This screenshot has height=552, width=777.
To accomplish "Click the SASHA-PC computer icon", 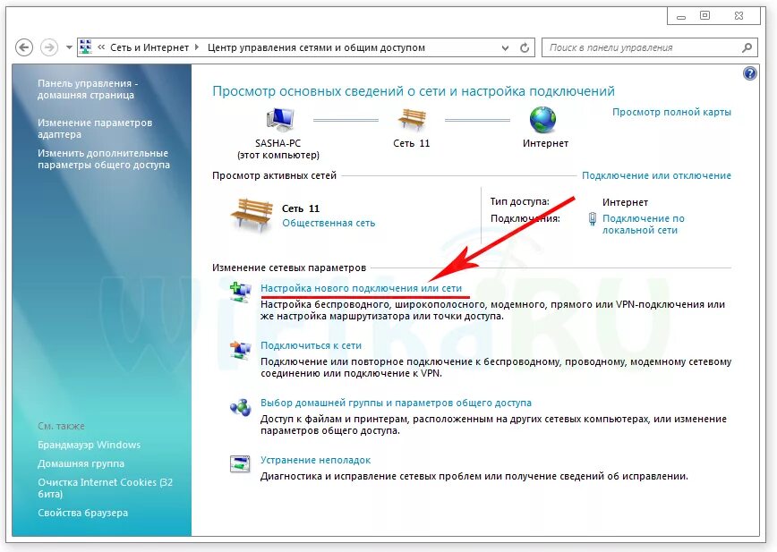I will pyautogui.click(x=280, y=119).
